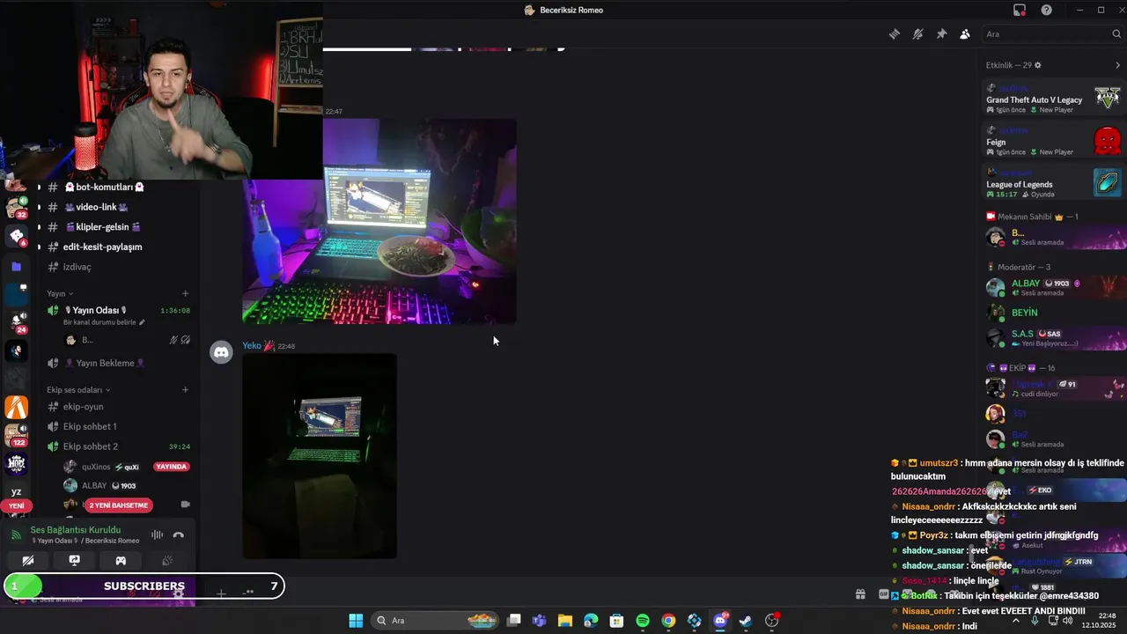1127x634 pixels.
Task: Click the S.A.S member entry
Action: click(x=1053, y=338)
